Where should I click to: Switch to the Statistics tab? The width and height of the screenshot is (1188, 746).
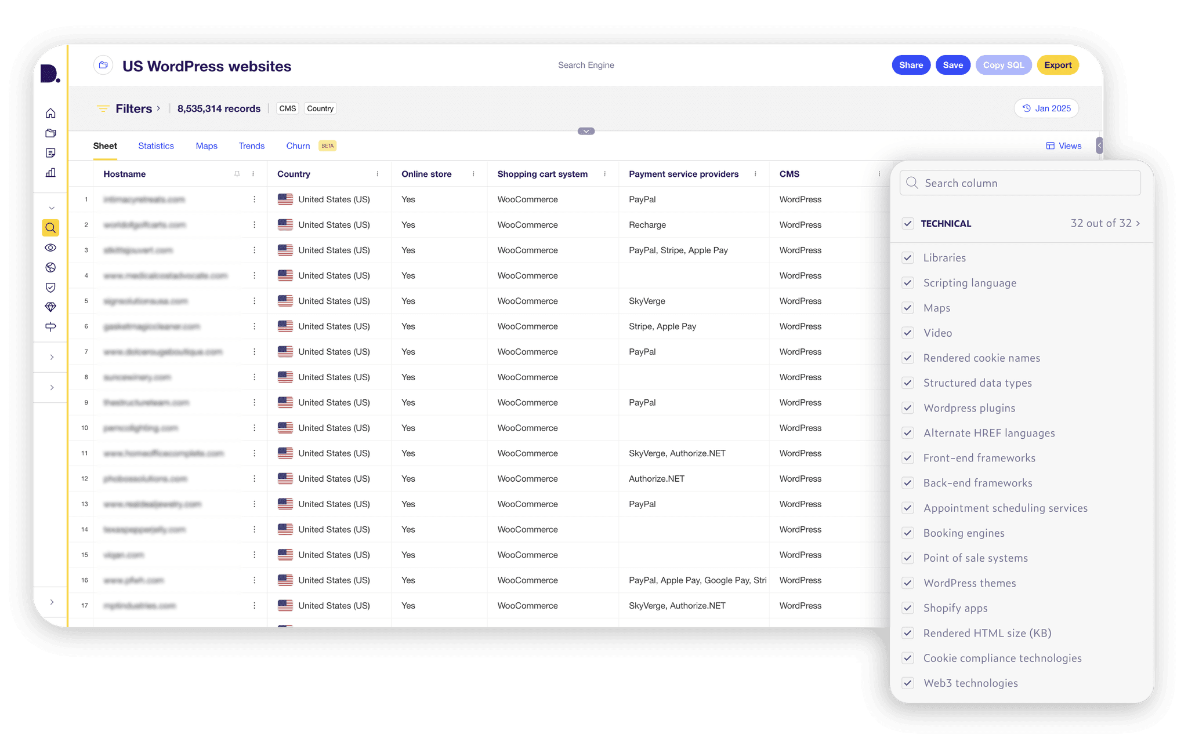[155, 145]
